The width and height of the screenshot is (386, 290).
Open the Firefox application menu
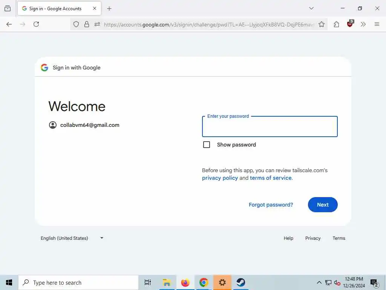point(377,24)
